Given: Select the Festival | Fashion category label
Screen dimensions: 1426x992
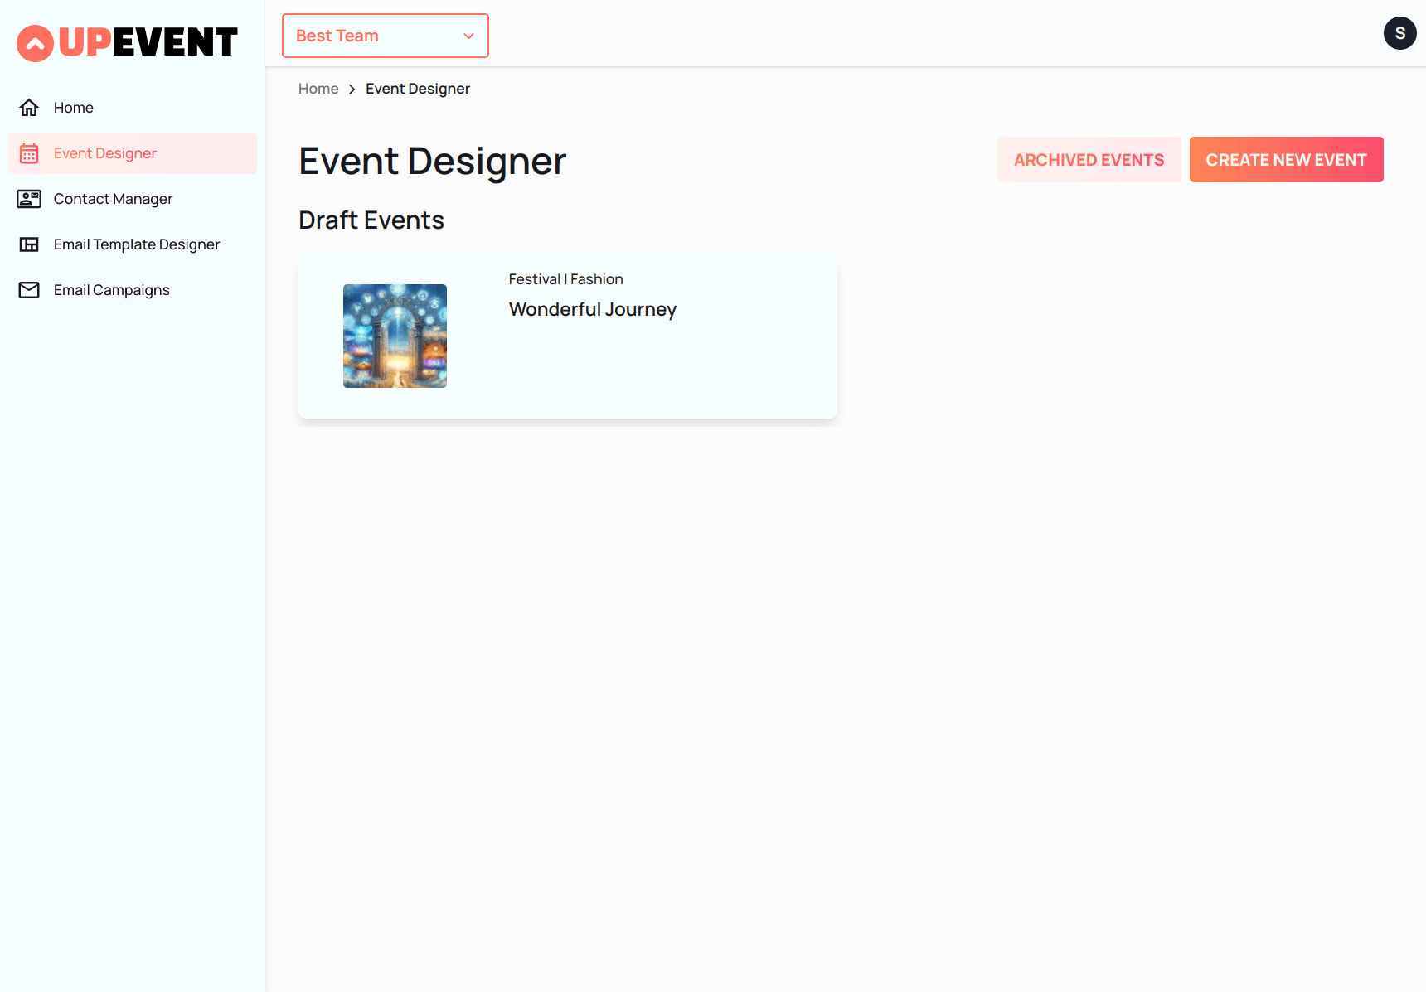Looking at the screenshot, I should pos(565,279).
